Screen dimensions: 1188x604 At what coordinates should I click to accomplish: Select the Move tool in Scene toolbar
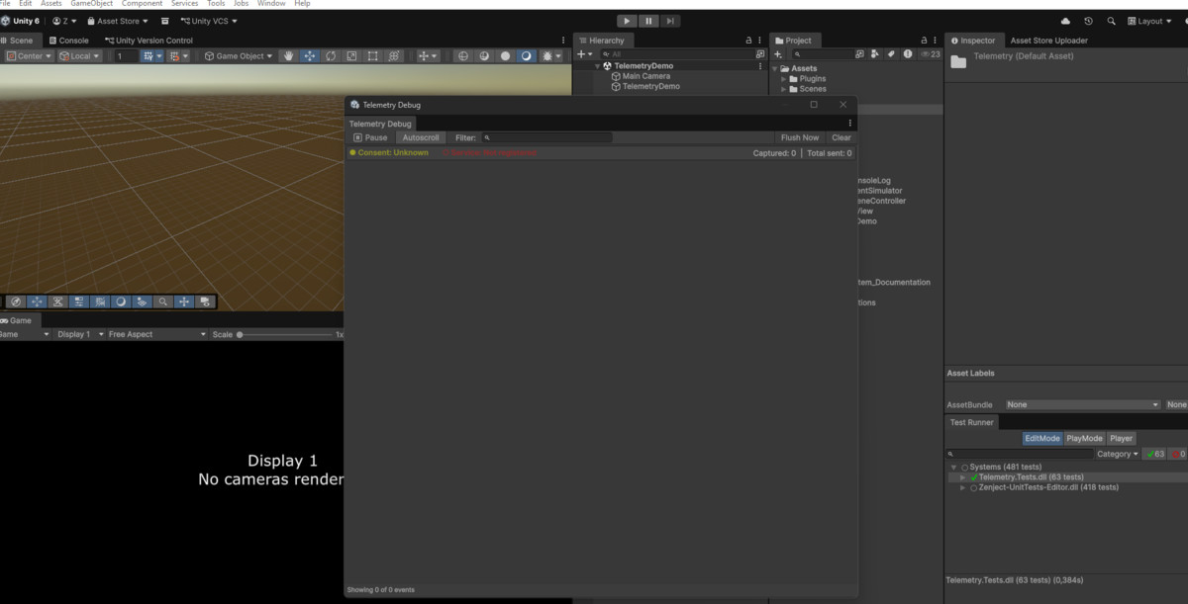coord(310,56)
